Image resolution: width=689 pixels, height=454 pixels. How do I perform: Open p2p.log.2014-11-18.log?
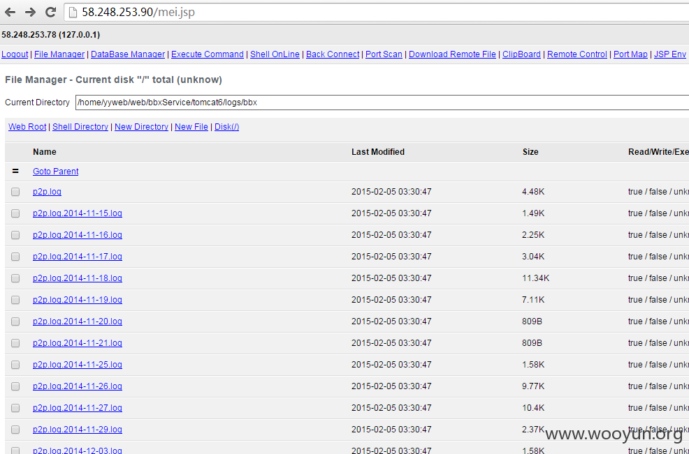(78, 278)
